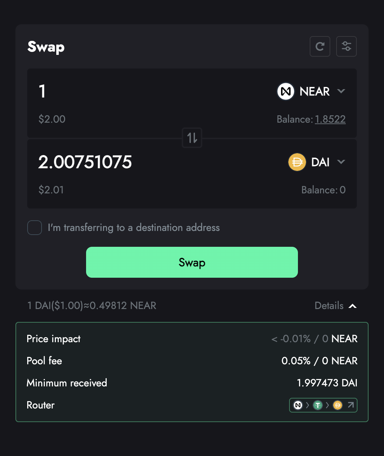Expand the NEAR token dropdown chevron
Image resolution: width=384 pixels, height=456 pixels.
pos(341,91)
